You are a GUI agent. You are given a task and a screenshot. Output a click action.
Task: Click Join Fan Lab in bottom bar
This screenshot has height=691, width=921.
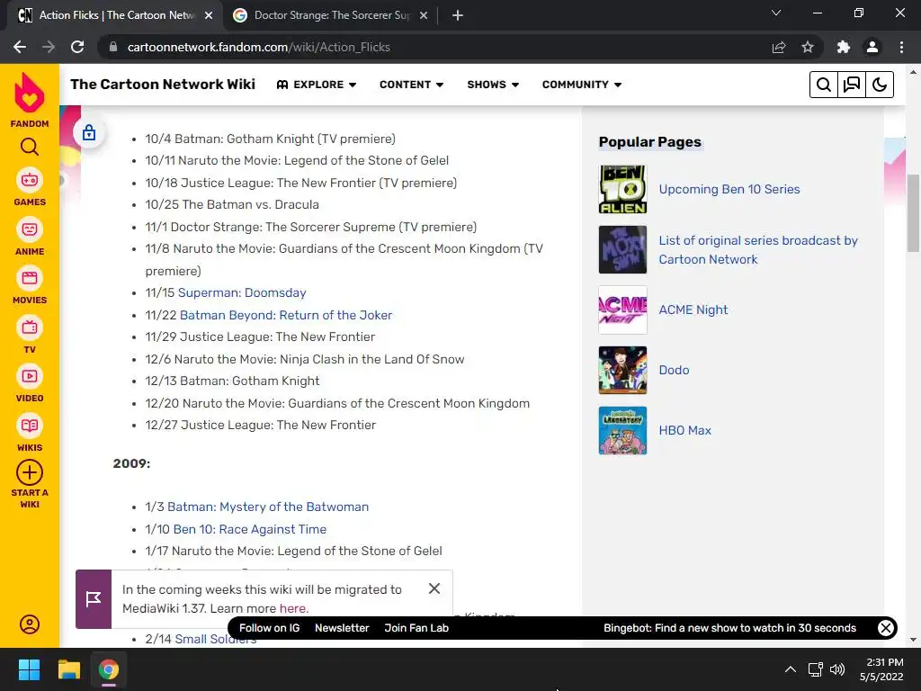pos(416,628)
